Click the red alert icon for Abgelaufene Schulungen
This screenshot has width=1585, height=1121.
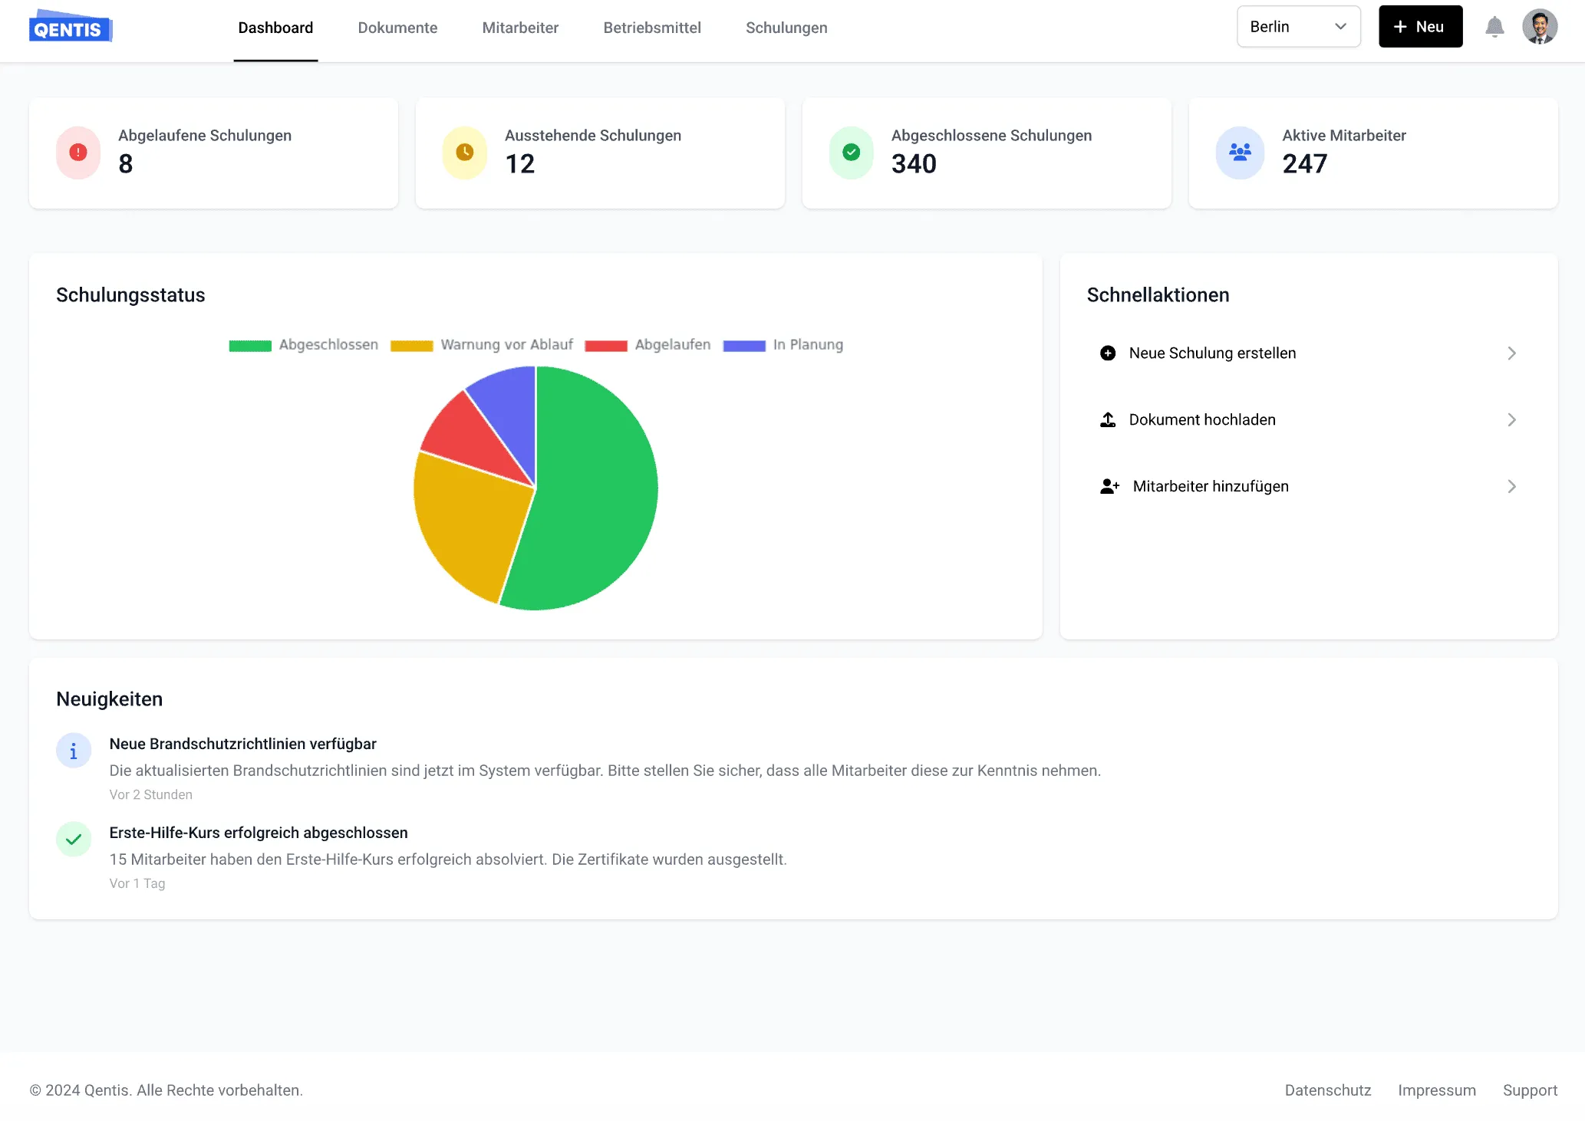pyautogui.click(x=78, y=153)
